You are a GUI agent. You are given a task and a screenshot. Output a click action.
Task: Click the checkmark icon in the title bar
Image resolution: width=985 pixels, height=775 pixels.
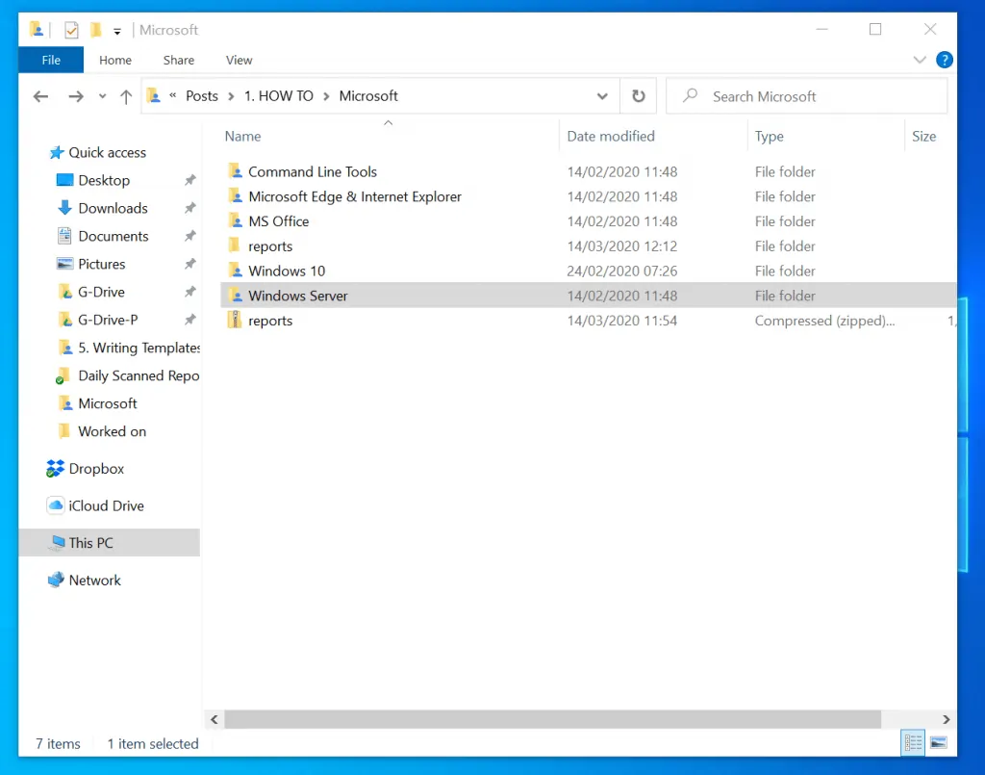(71, 29)
